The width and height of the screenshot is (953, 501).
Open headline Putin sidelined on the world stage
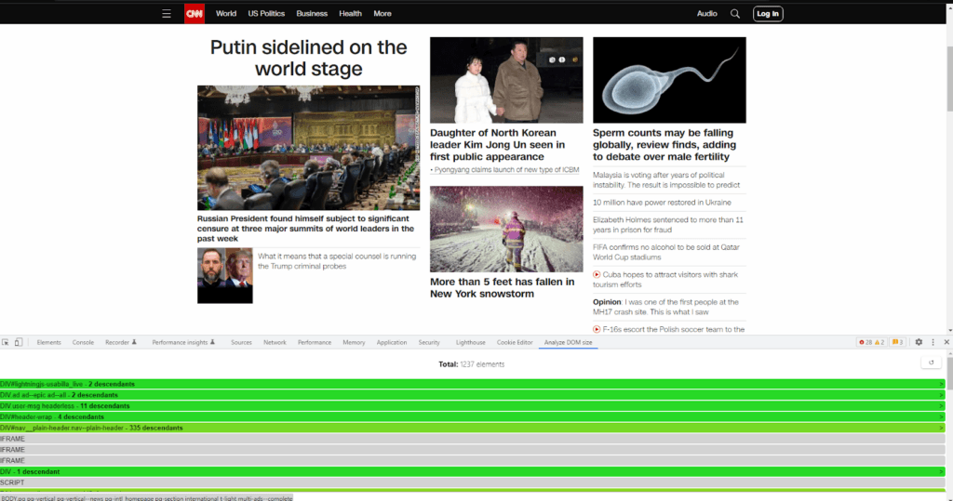pos(309,58)
